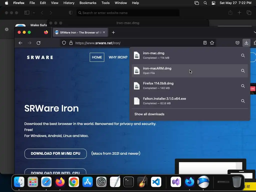The image size is (256, 192).
Task: Open Terminal from the Dock
Action: pos(128,182)
